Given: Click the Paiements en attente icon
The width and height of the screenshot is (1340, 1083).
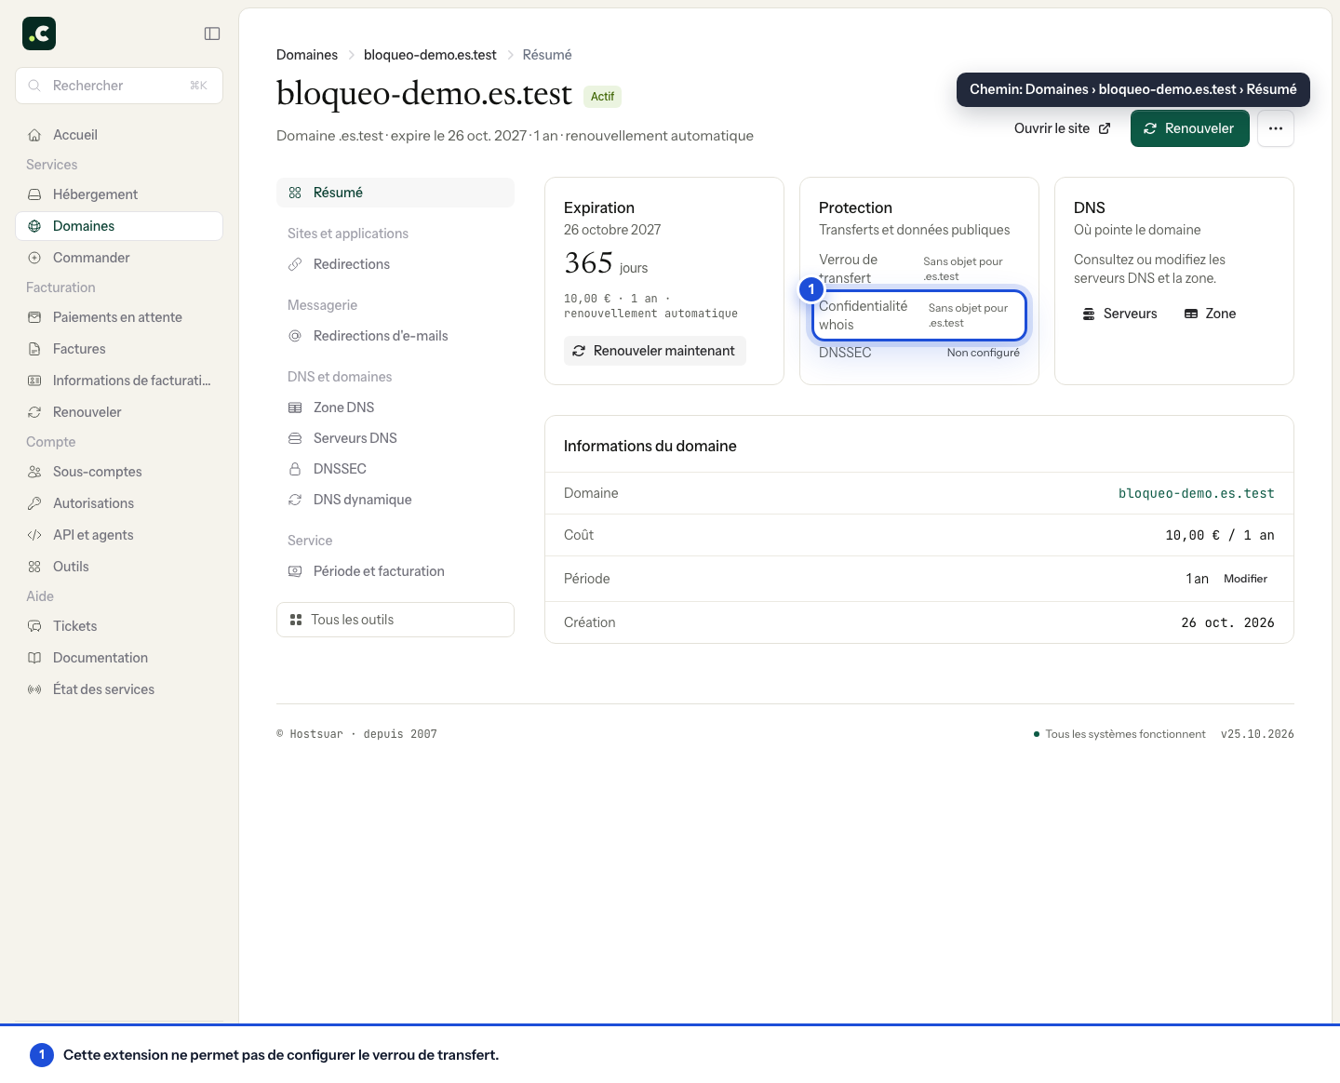Looking at the screenshot, I should [34, 317].
